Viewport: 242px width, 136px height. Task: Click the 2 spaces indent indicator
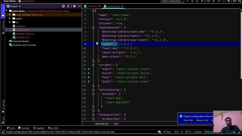[197, 132]
